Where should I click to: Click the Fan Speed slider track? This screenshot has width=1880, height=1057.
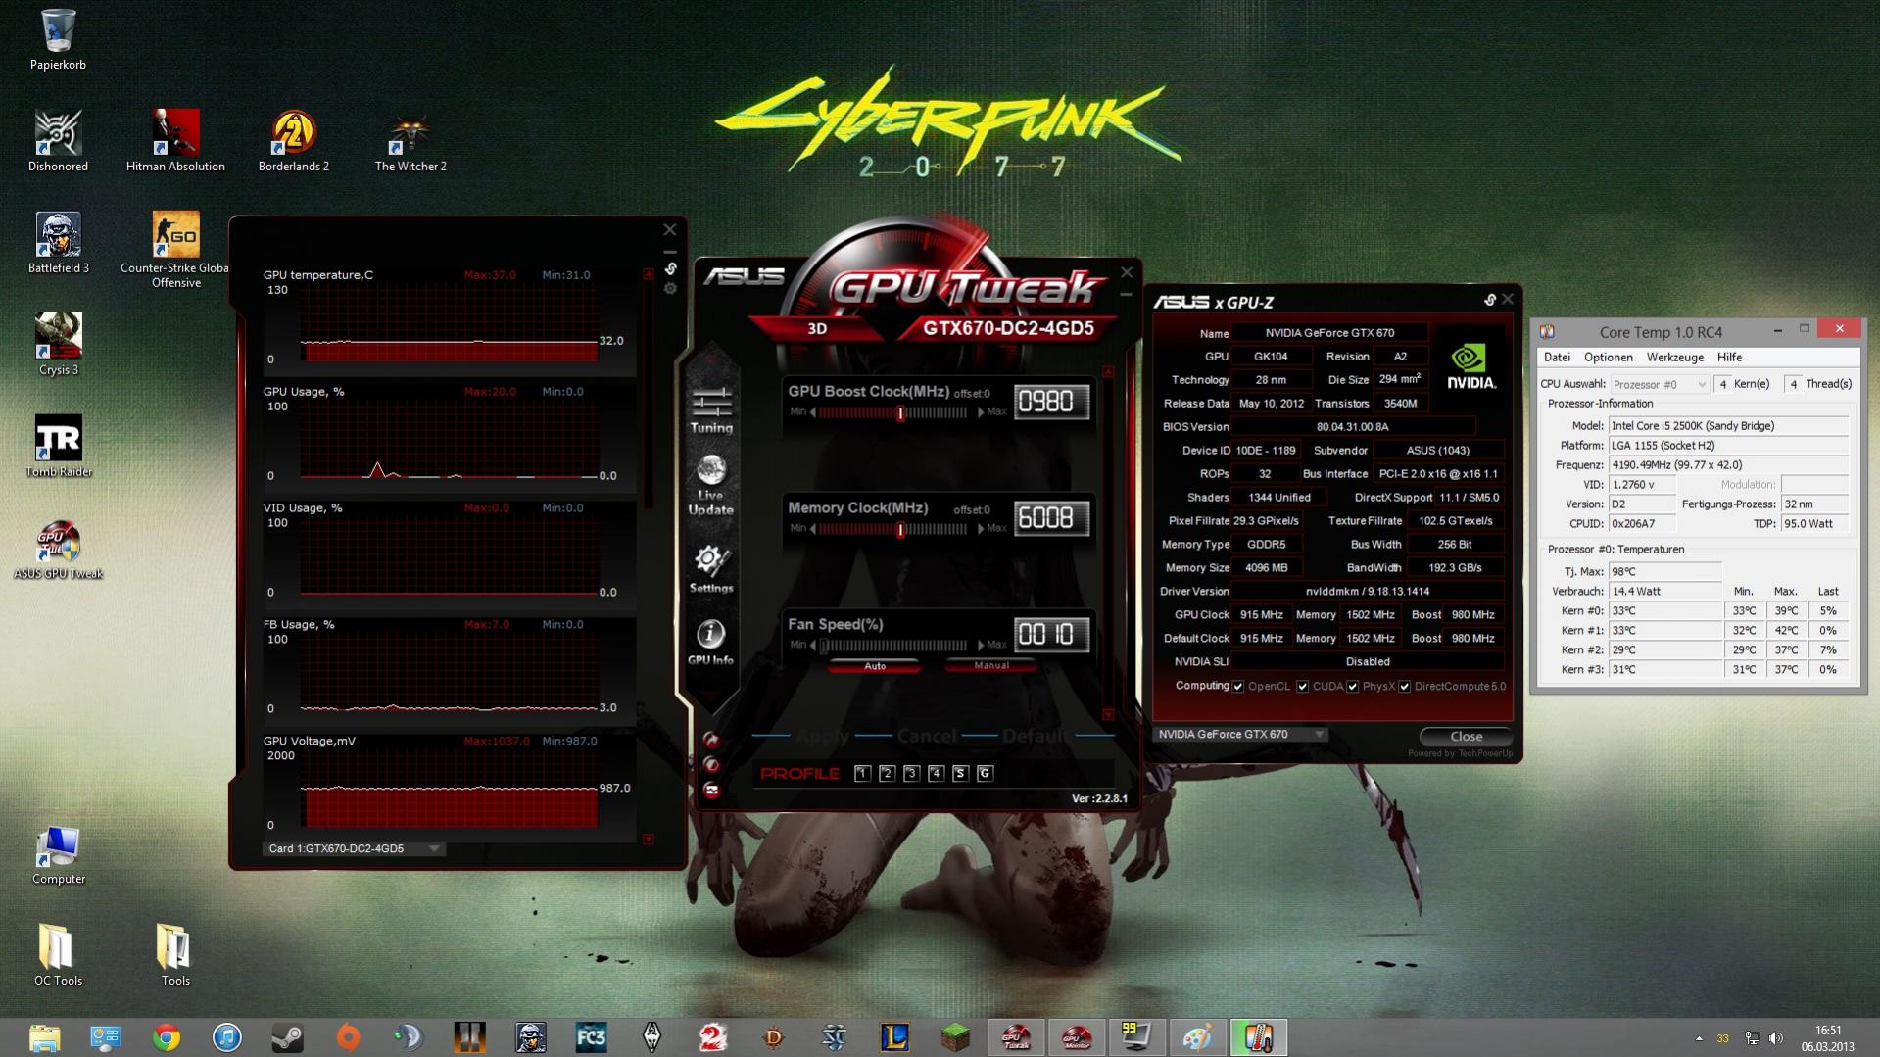point(894,646)
